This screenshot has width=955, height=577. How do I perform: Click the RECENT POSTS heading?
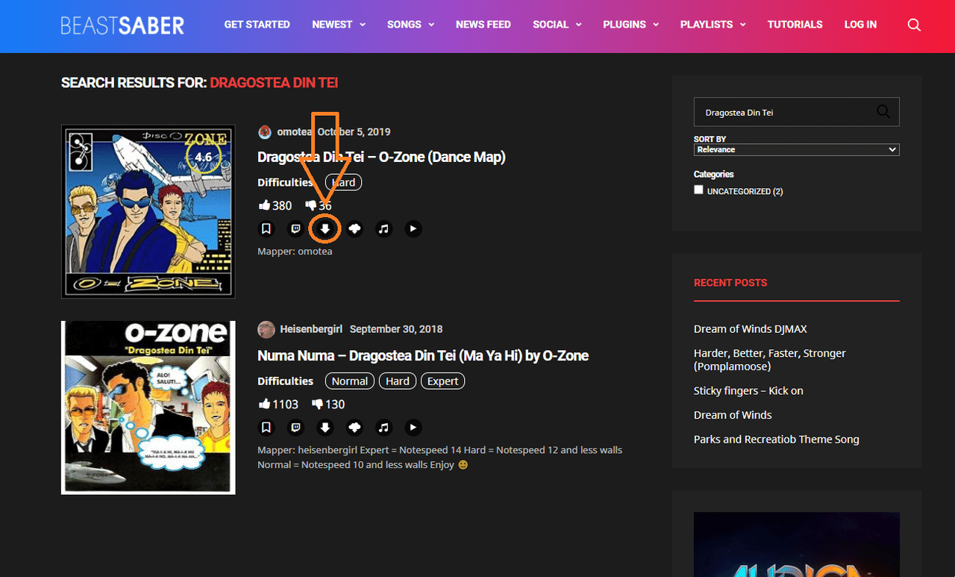(x=730, y=283)
